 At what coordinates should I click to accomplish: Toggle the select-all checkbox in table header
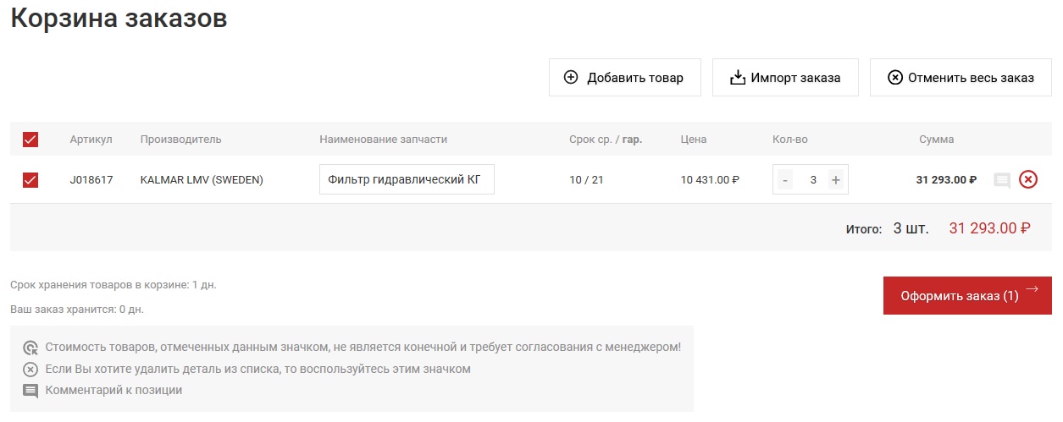(x=30, y=140)
